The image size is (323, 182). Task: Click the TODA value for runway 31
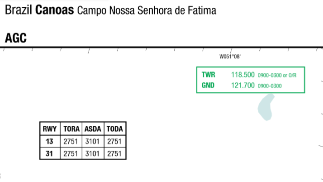[114, 153]
